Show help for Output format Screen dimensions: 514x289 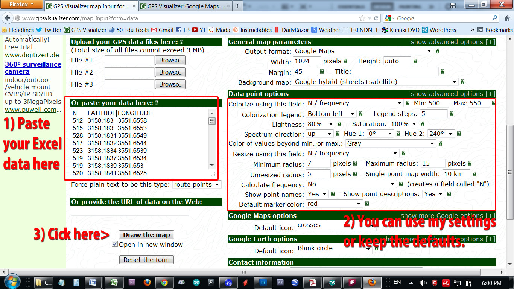tap(438, 51)
